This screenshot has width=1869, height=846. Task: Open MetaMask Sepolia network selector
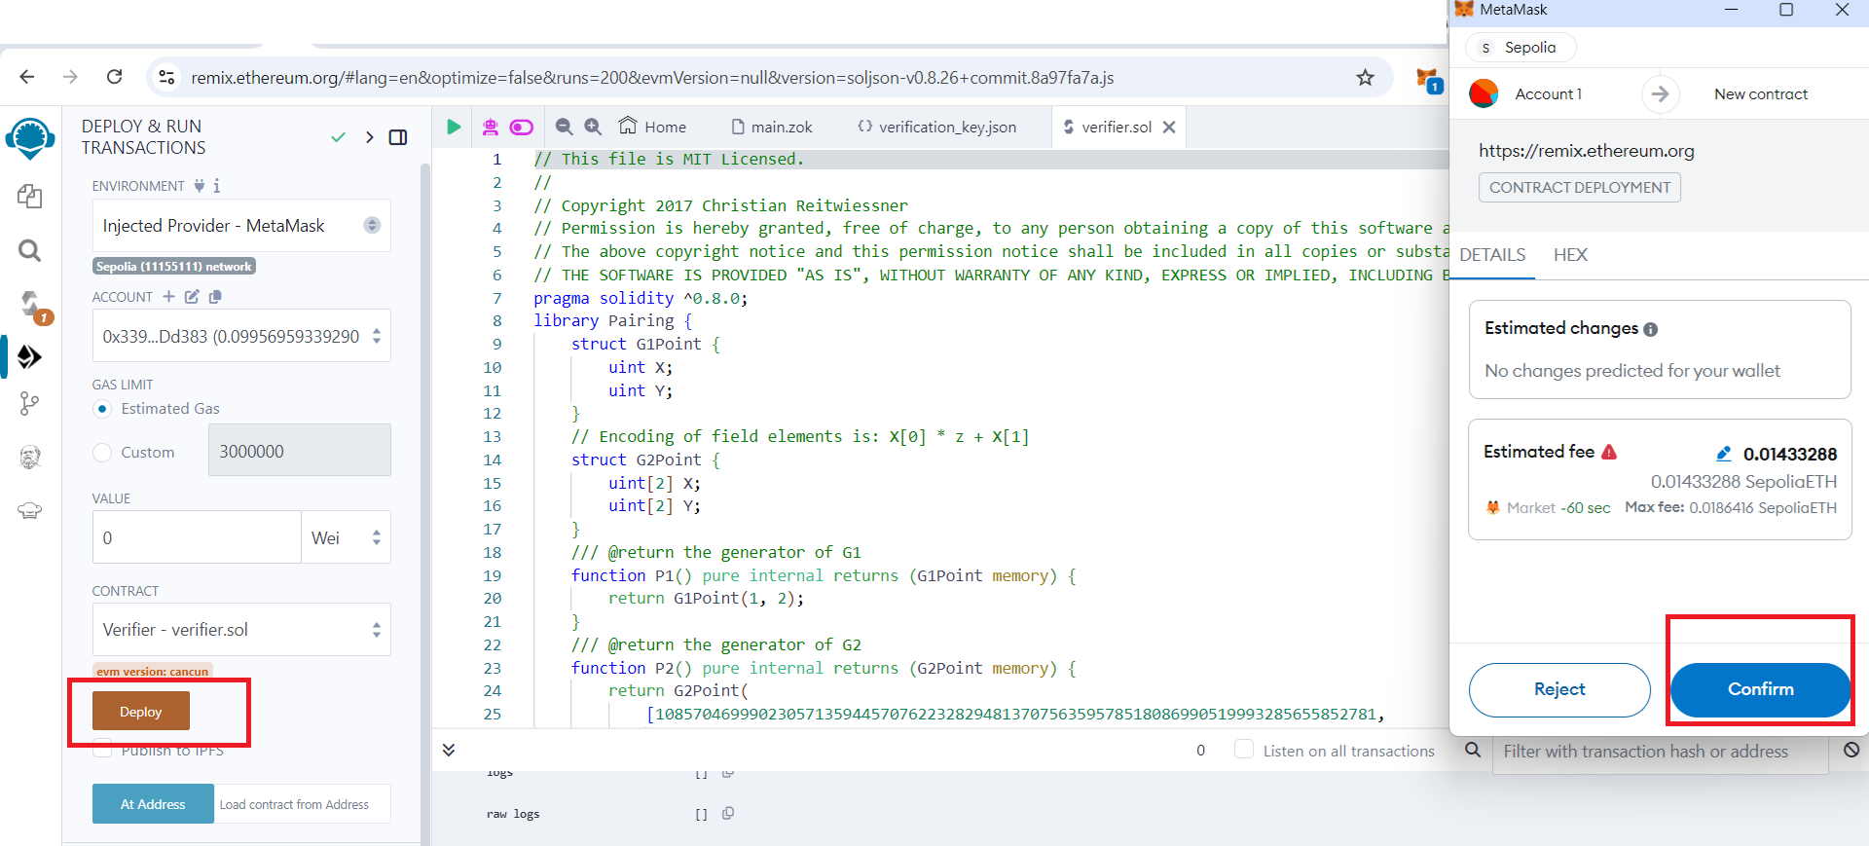(x=1520, y=48)
